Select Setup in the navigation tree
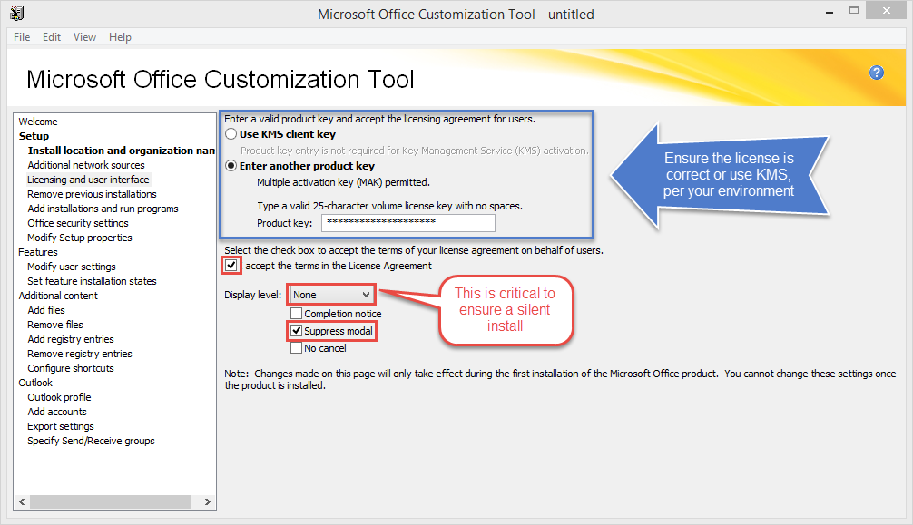This screenshot has height=525, width=913. point(34,136)
